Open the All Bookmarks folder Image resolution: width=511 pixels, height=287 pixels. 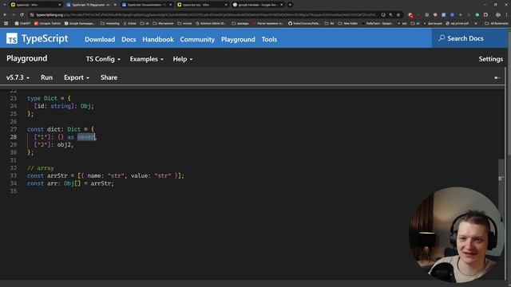[496, 23]
